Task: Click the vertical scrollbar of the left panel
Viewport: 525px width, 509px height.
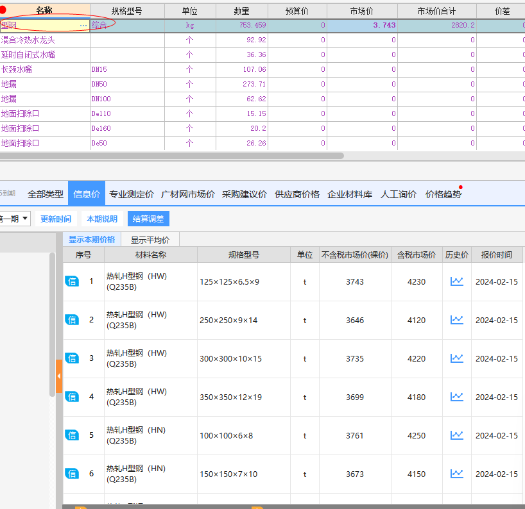Action: point(52,324)
